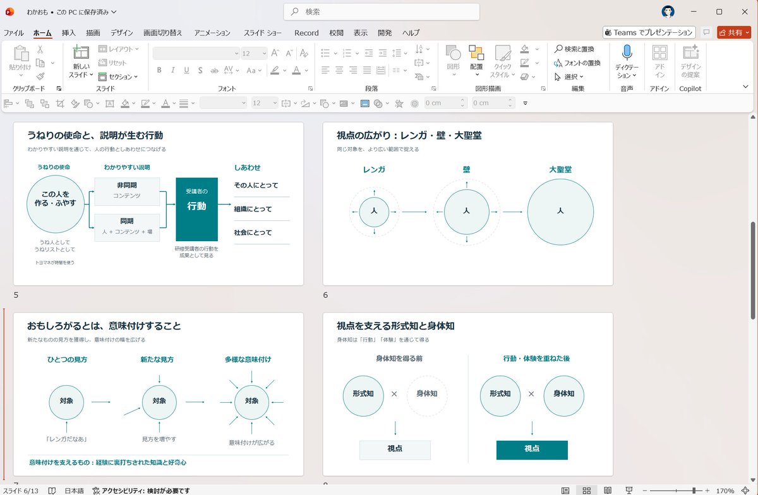Click Teams でプレゼンテーション button
The height and width of the screenshot is (495, 758).
tap(649, 32)
